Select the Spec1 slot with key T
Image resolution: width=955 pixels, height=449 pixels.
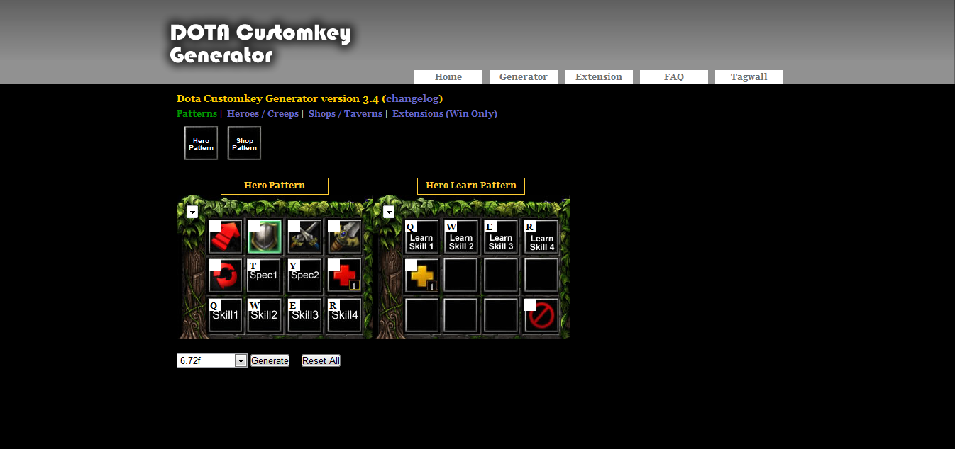point(265,275)
